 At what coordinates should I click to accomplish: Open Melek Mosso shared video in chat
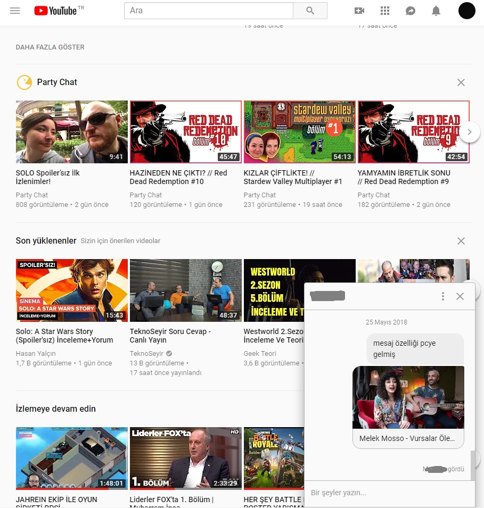point(408,397)
